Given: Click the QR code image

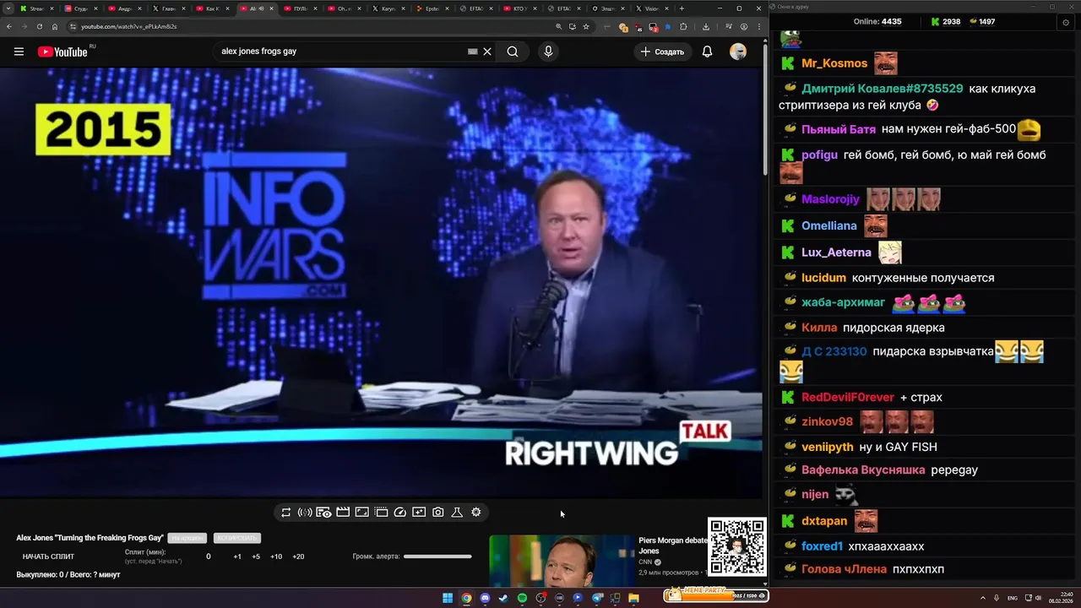Looking at the screenshot, I should pos(737,546).
